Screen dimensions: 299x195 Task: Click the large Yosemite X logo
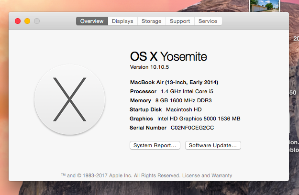70,100
